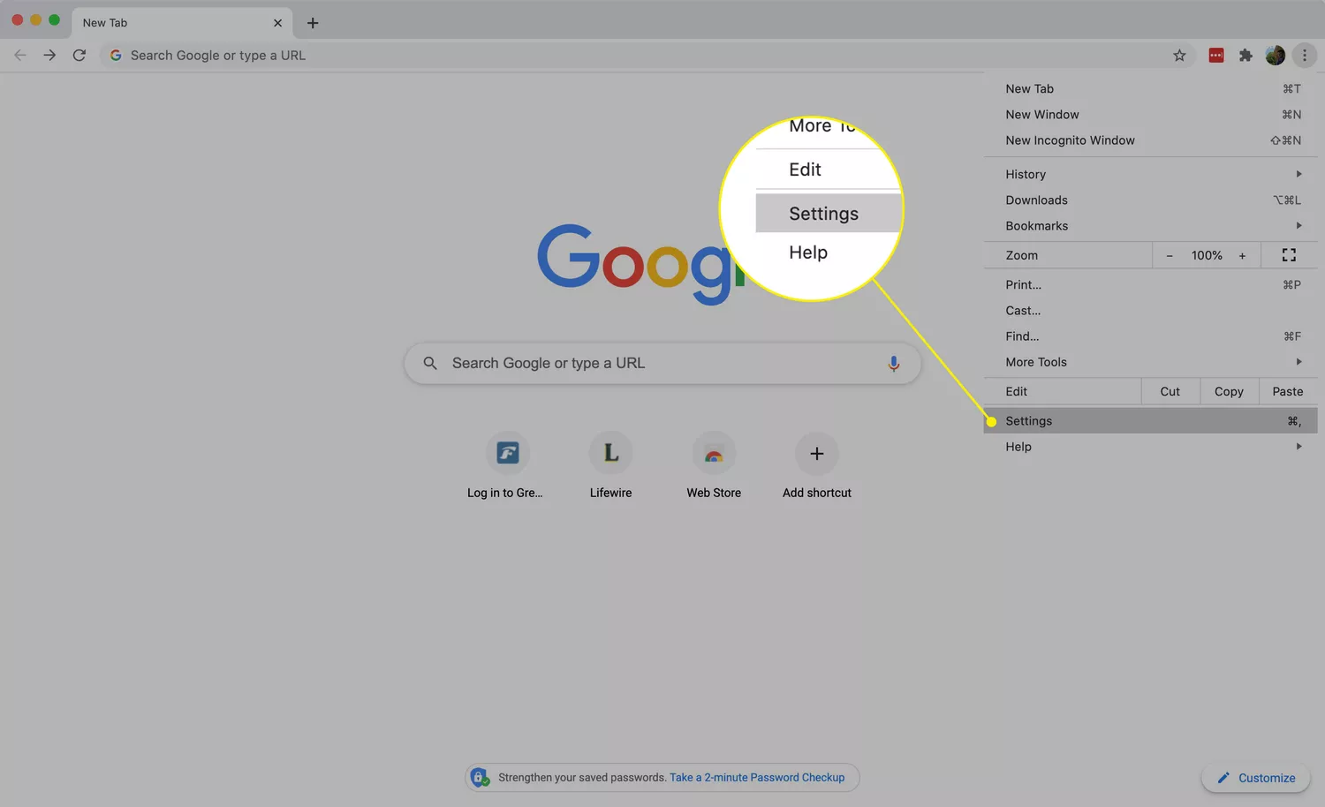
Task: Enter fullscreen using the Zoom row icon
Action: 1289,255
